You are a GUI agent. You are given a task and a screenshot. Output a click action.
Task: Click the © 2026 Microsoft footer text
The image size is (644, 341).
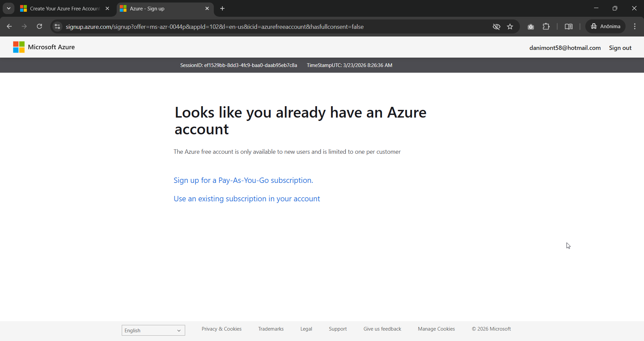click(x=491, y=329)
